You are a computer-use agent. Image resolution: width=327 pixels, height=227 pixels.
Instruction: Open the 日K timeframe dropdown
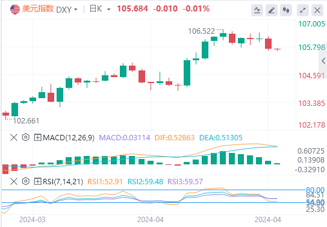100,9
